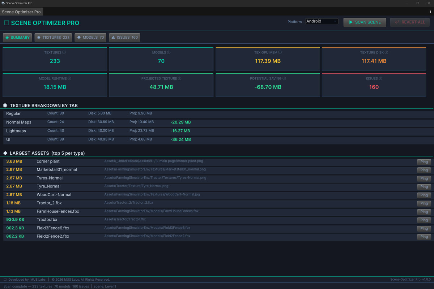
Task: Click the -36.24 MB saving value
Action: click(x=180, y=139)
